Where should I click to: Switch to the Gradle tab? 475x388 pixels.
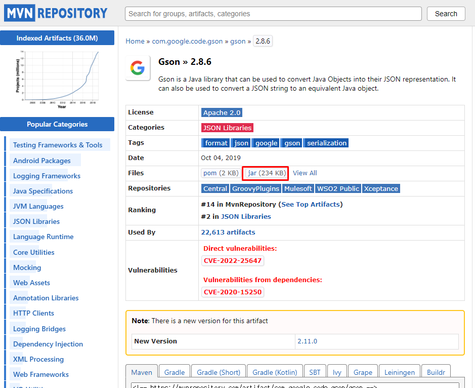point(175,372)
